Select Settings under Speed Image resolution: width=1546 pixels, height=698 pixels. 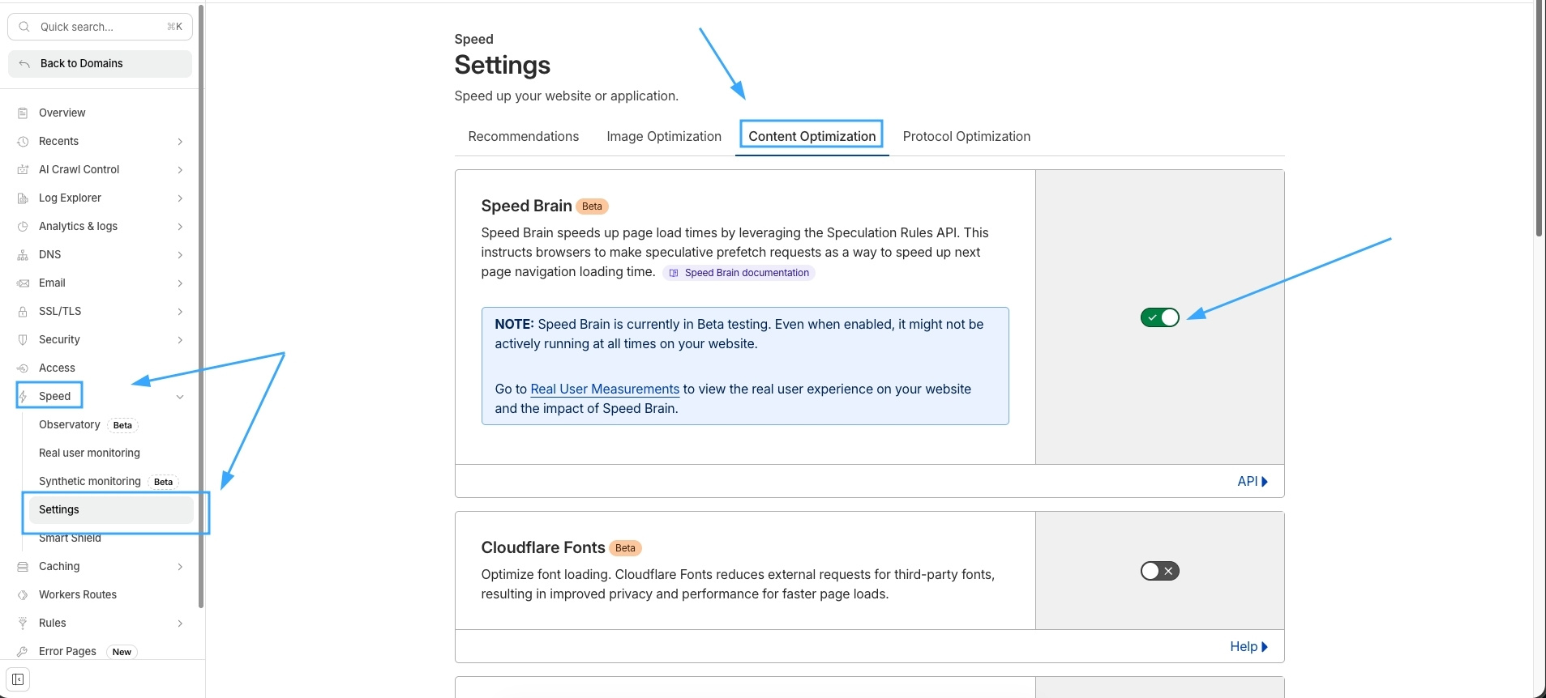[x=111, y=510]
